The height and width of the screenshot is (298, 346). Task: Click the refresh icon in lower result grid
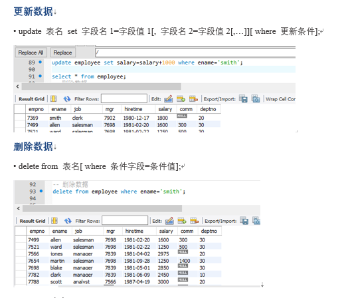[68, 221]
